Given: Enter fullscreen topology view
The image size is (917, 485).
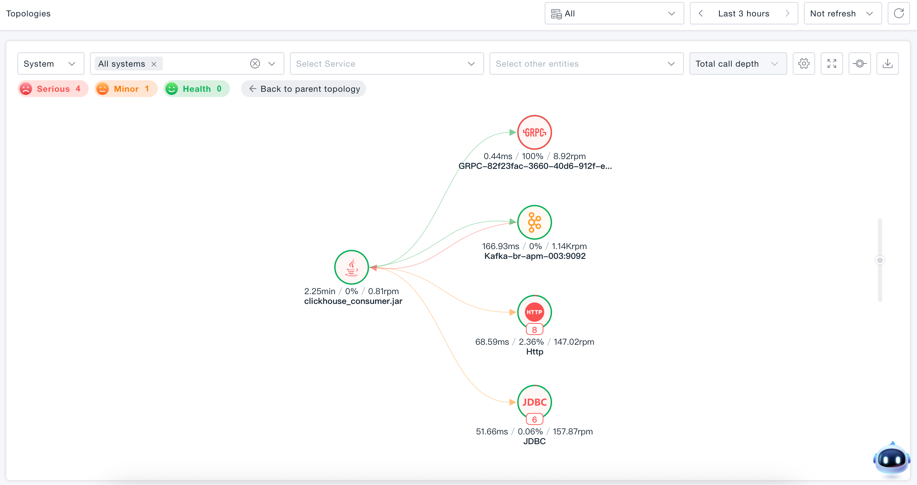Looking at the screenshot, I should [832, 64].
